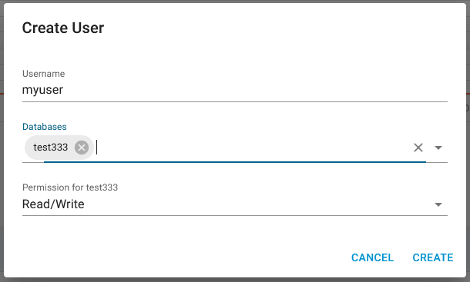Click the CREATE button
The image size is (470, 282).
point(433,257)
